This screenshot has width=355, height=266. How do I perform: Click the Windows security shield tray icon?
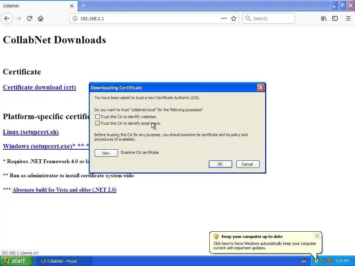coord(317,261)
